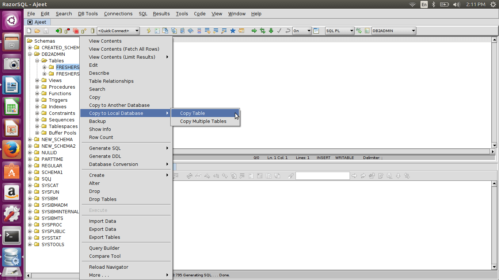Expand the NEW_SCHEMA tree node
The image size is (499, 280).
point(30,139)
